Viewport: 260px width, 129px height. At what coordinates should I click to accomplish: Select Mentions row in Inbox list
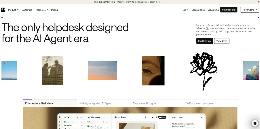coord(73,125)
